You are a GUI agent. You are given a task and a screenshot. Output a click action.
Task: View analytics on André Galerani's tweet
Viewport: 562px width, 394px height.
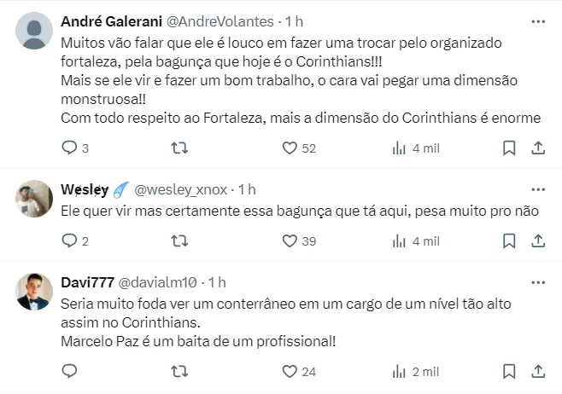pos(399,148)
